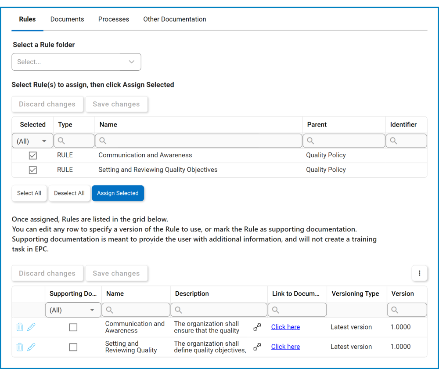Screen dimensions: 439x369
Task: Mark first rule as supporting documentation
Action: pos(73,327)
